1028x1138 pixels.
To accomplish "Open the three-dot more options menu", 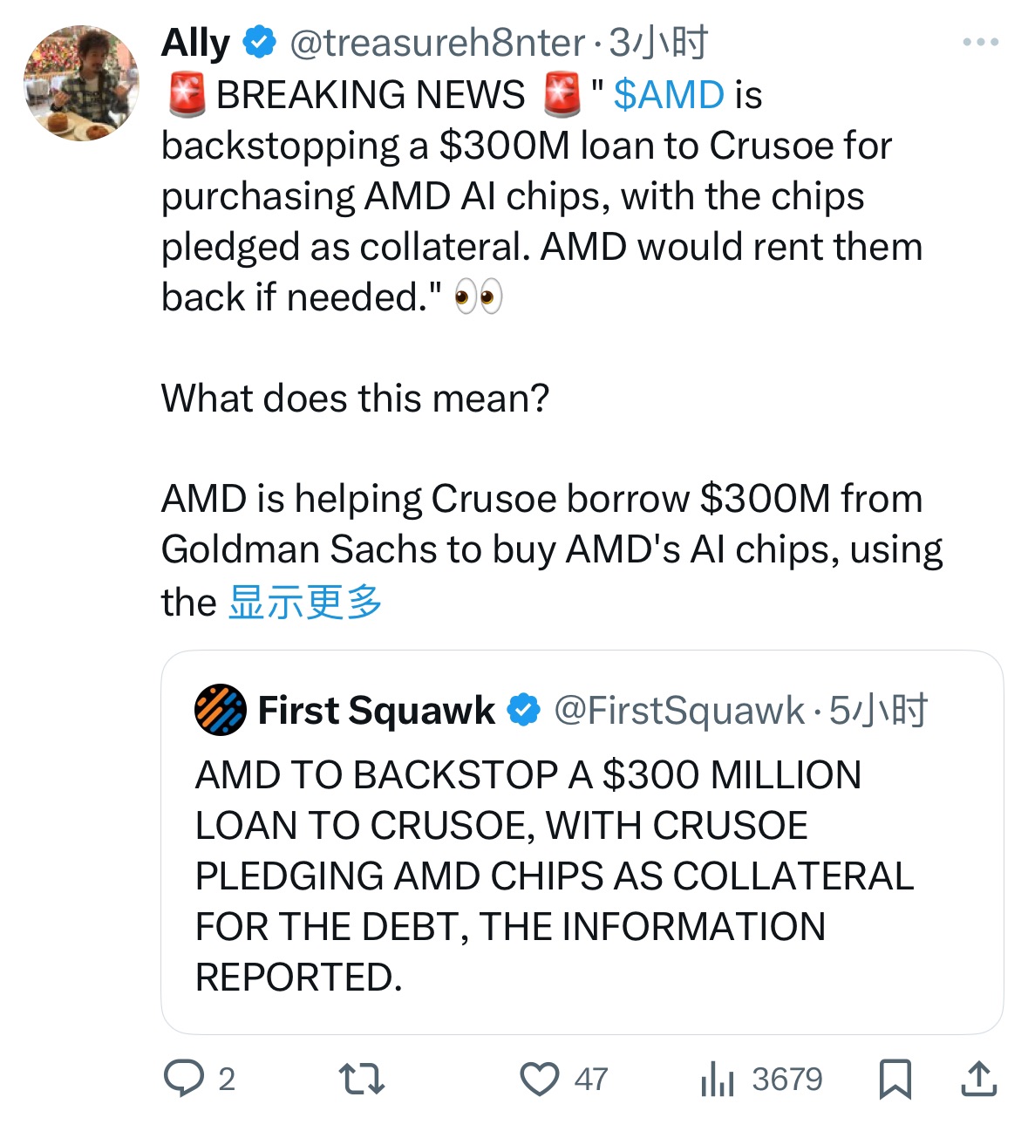I will (x=980, y=42).
